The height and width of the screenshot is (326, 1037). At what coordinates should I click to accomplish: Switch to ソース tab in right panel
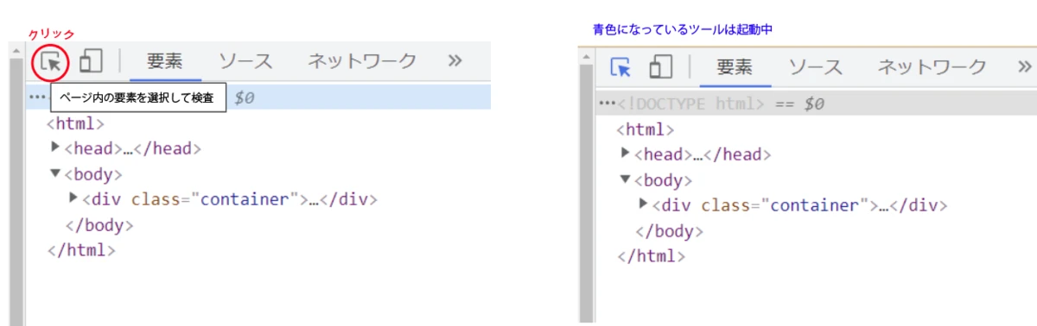click(x=816, y=67)
